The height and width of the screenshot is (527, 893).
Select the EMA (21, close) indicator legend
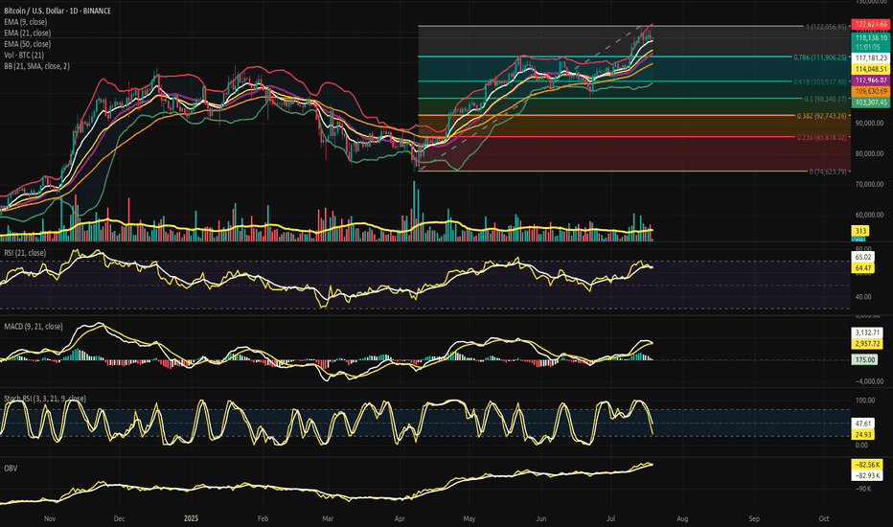28,33
